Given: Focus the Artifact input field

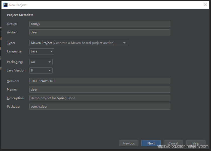Looking at the screenshot, I should 100,32.
